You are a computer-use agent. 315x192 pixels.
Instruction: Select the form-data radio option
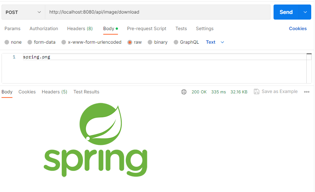[x=30, y=42]
